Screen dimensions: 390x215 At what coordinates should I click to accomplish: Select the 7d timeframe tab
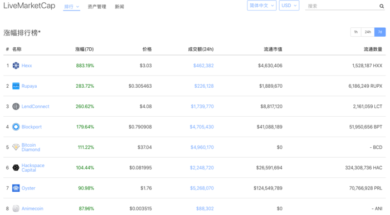point(380,32)
